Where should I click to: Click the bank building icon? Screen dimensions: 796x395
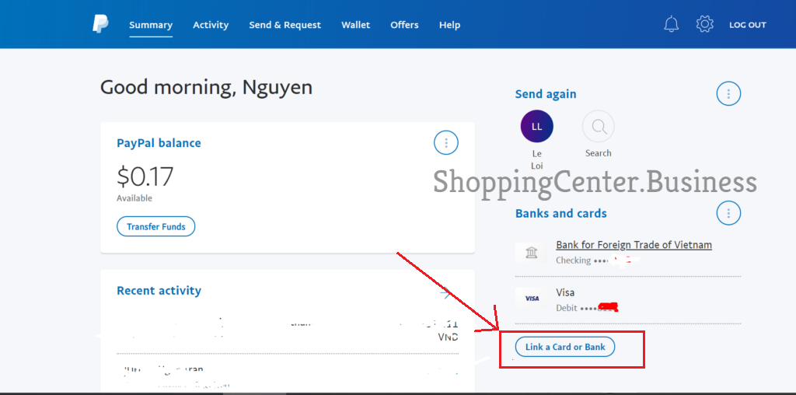pyautogui.click(x=532, y=253)
